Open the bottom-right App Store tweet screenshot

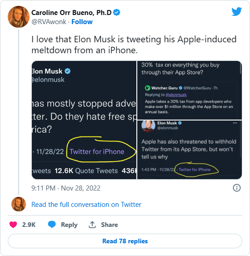190,150
